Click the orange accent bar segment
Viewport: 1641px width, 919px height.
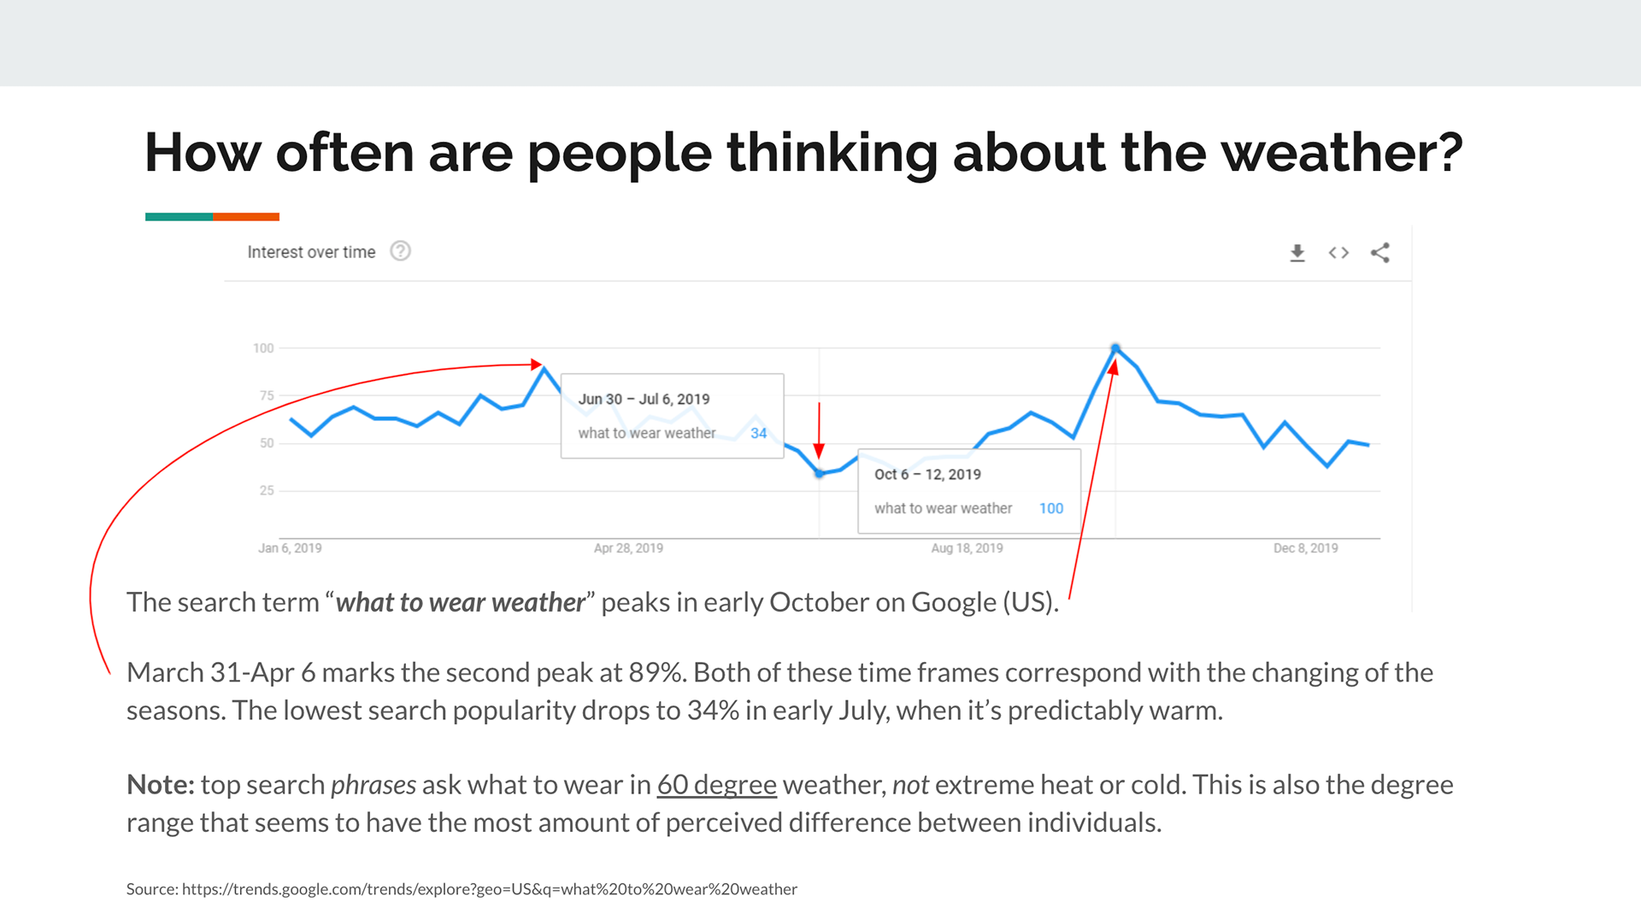pos(246,217)
